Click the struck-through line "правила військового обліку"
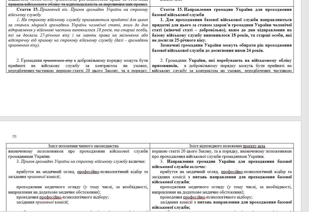The image size is (309, 212). (x=77, y=4)
